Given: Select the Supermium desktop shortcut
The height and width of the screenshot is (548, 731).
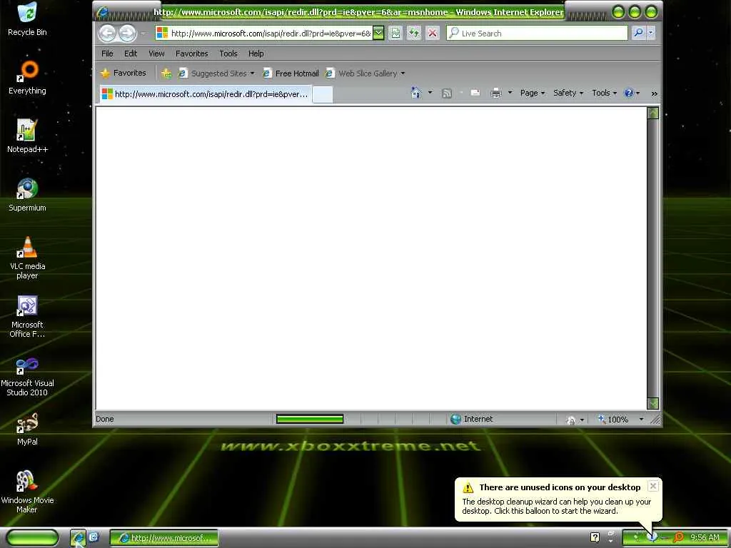Looking at the screenshot, I should (x=28, y=195).
